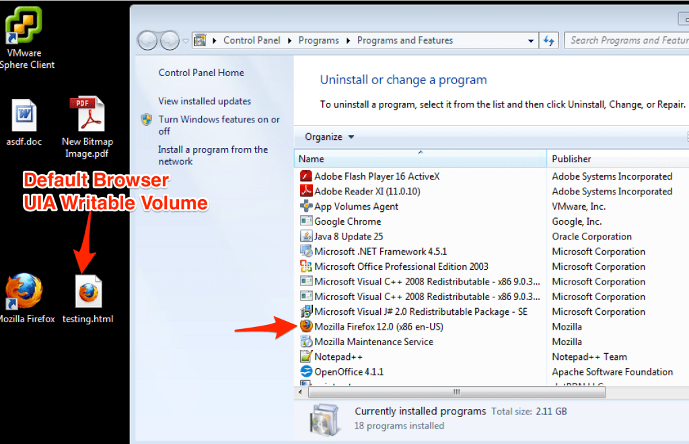
Task: Open the testing.html file icon
Action: tap(87, 291)
